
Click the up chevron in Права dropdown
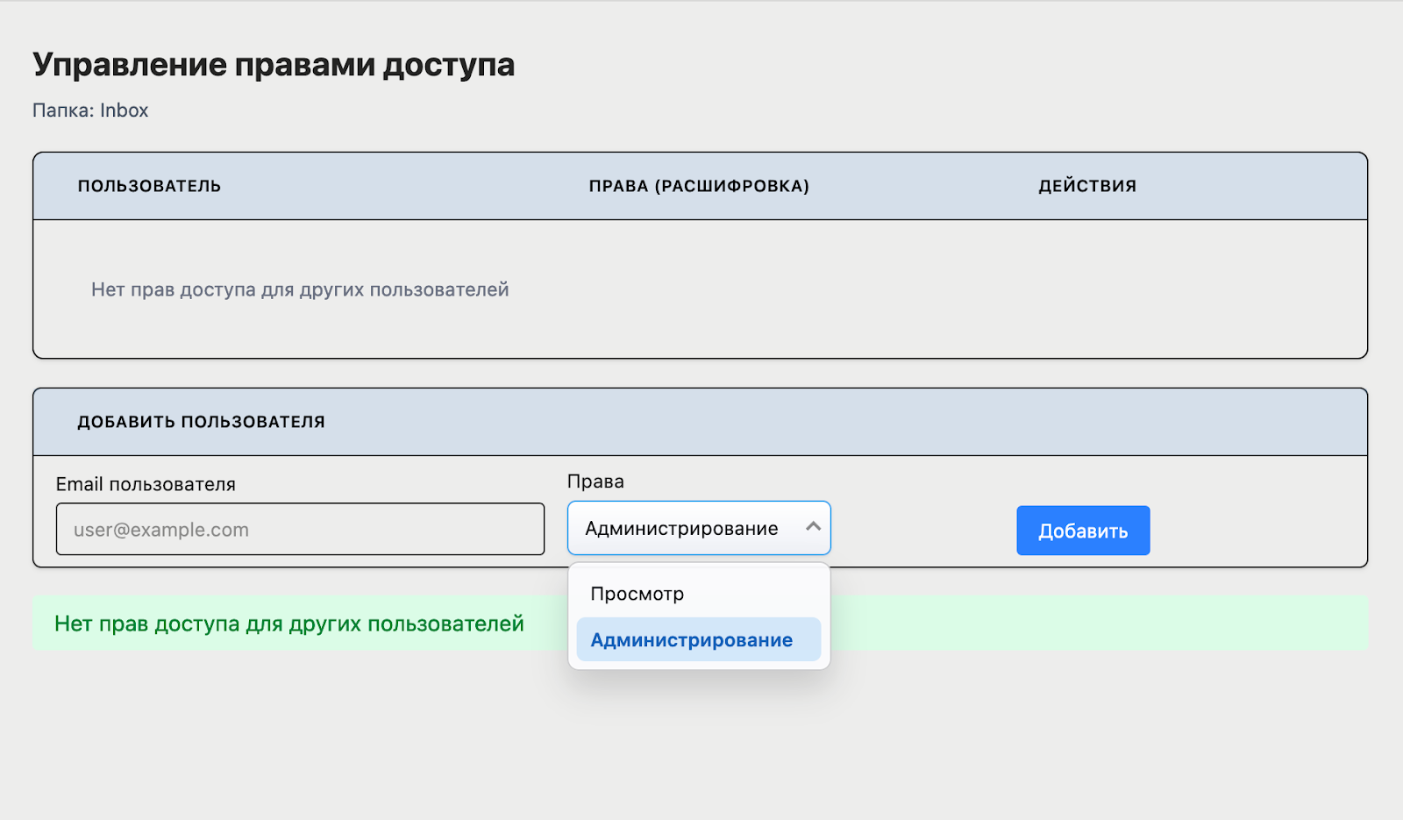pyautogui.click(x=813, y=527)
